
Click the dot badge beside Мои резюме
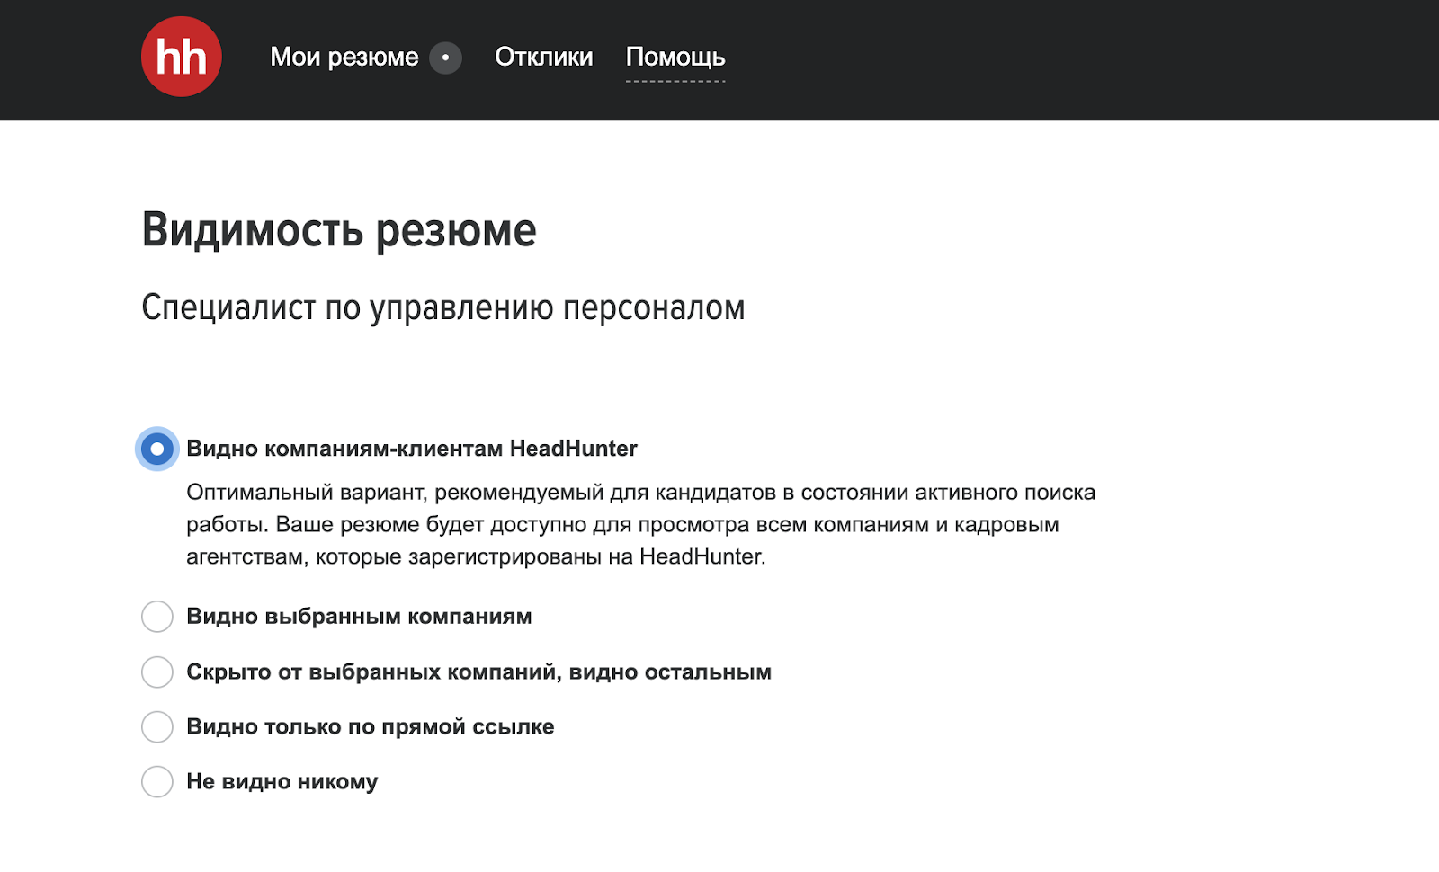click(x=445, y=58)
